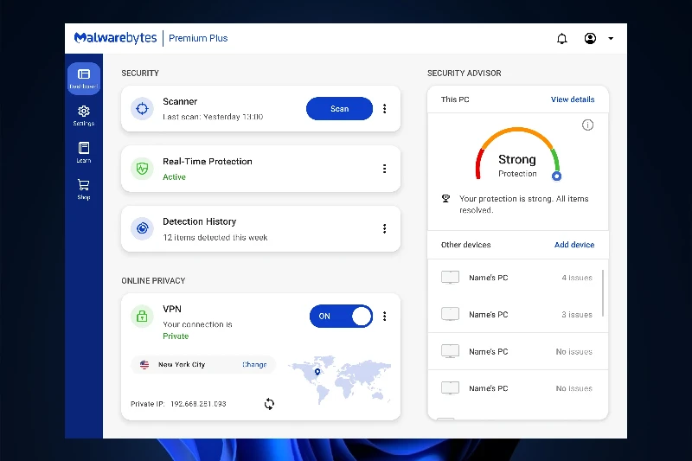692x461 pixels.
Task: Click the world map location pin
Action: [x=317, y=372]
